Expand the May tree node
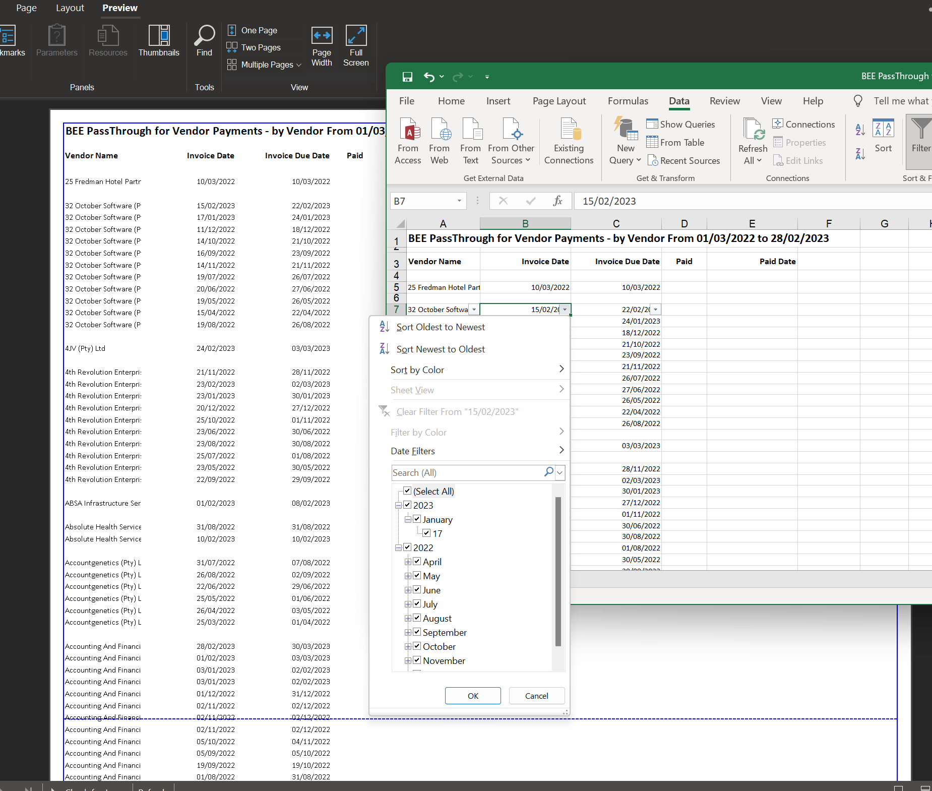Screen dimensions: 932x791 408,576
